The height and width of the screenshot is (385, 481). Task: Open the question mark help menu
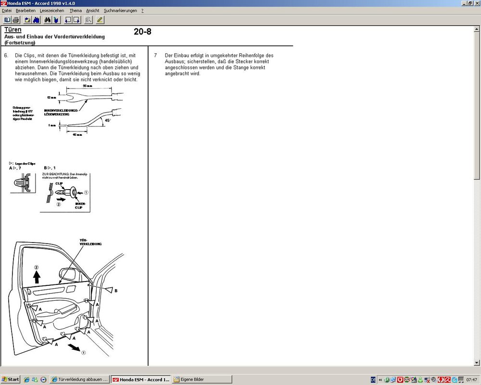[142, 10]
